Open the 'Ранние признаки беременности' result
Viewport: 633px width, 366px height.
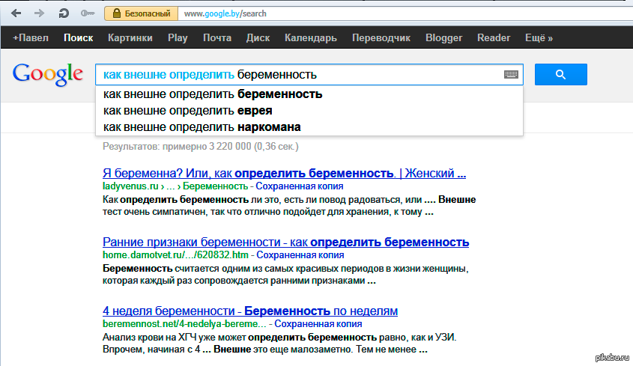(x=285, y=243)
